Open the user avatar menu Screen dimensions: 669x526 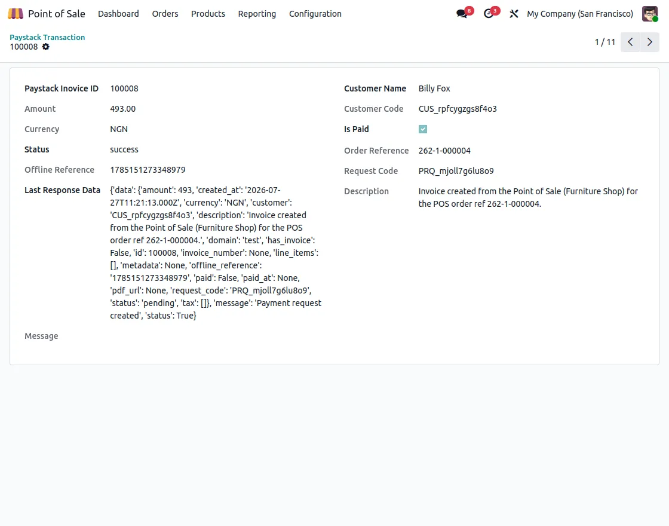650,14
